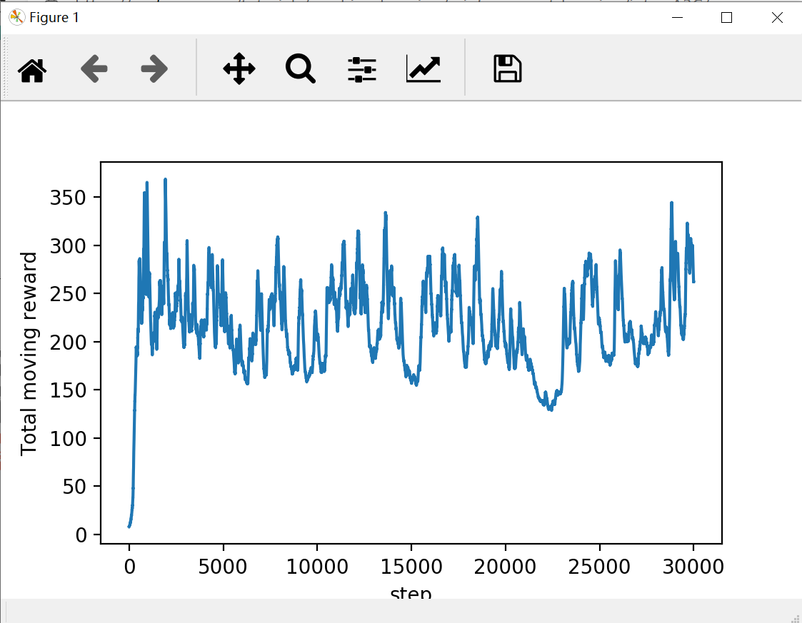This screenshot has height=623, width=802.
Task: Click the 300 y-axis tick label
Action: click(68, 245)
